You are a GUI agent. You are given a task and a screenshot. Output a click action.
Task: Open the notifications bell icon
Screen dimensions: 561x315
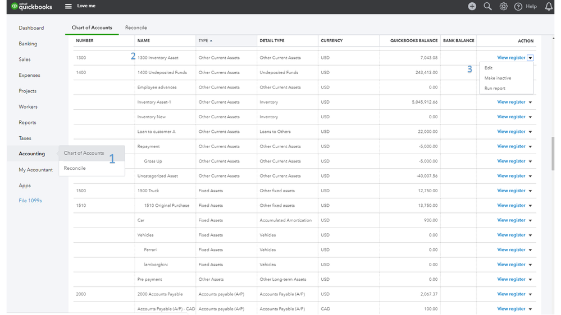(x=549, y=6)
